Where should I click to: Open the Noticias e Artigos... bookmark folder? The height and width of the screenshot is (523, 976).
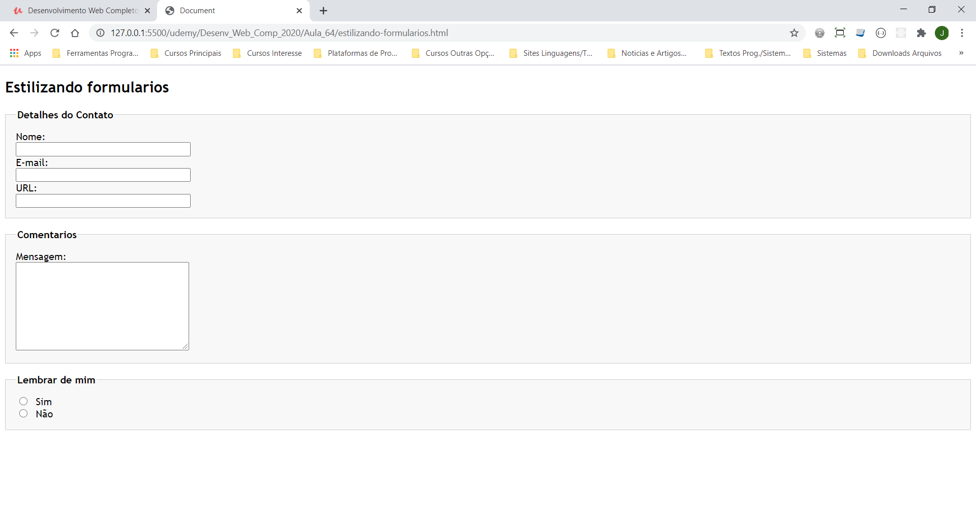pos(647,53)
